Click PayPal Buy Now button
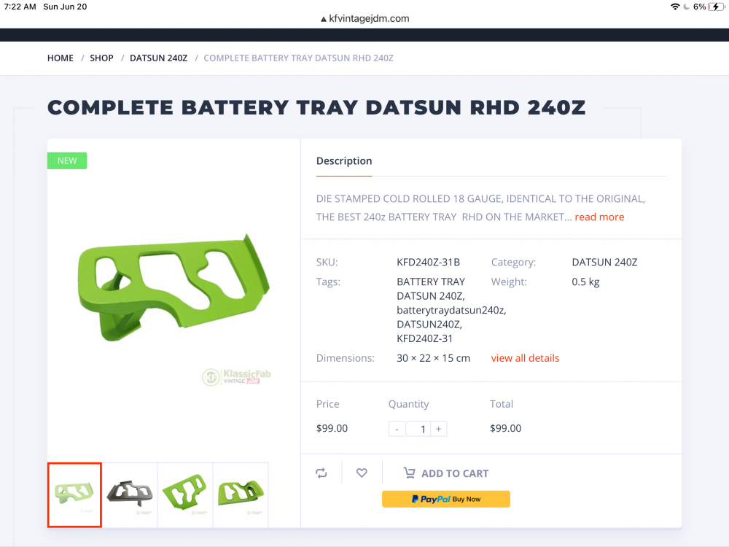Screen dimensions: 729x547 click(446, 499)
